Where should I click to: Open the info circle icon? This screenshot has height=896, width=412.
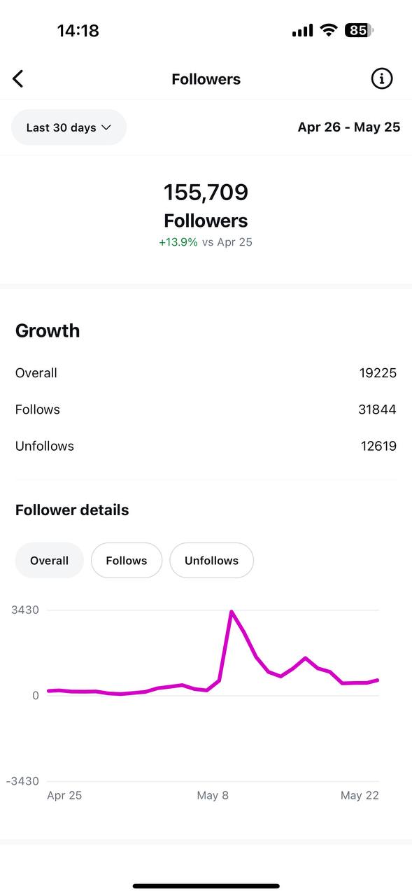(381, 79)
